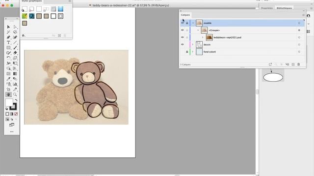
Task: Apply the green leaf graphic style
Action: pyautogui.click(x=25, y=16)
